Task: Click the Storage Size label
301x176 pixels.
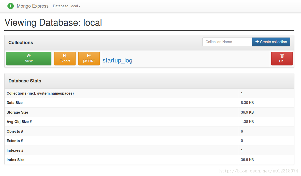Action: click(17, 112)
